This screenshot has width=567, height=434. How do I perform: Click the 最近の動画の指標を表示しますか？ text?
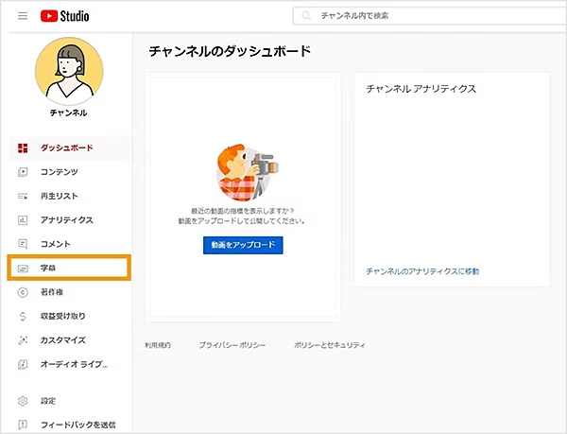(242, 211)
